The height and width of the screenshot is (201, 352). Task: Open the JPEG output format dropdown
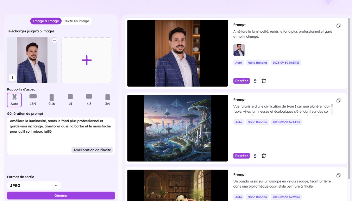pyautogui.click(x=34, y=186)
